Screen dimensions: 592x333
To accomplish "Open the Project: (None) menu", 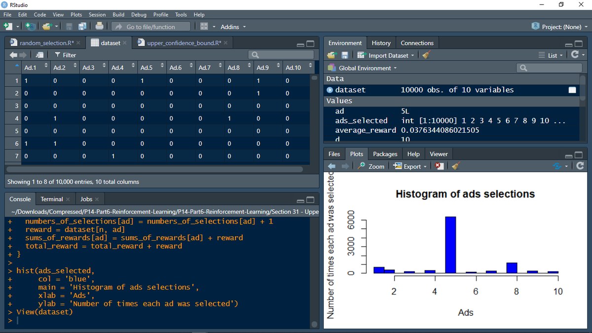I will 560,27.
